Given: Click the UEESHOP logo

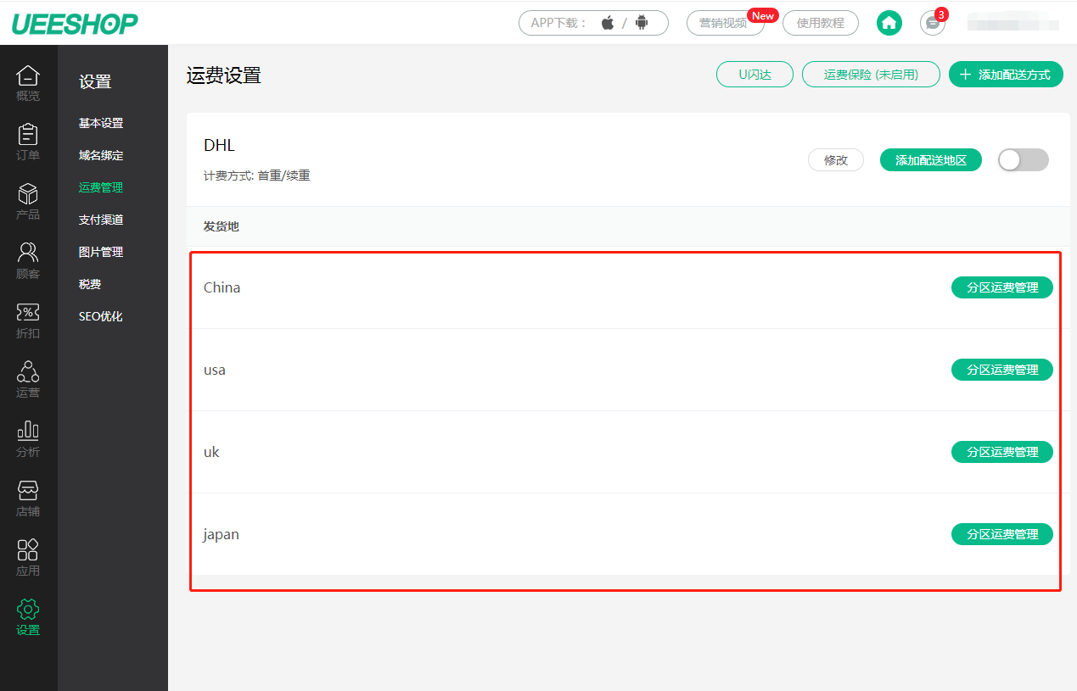Looking at the screenshot, I should (74, 24).
